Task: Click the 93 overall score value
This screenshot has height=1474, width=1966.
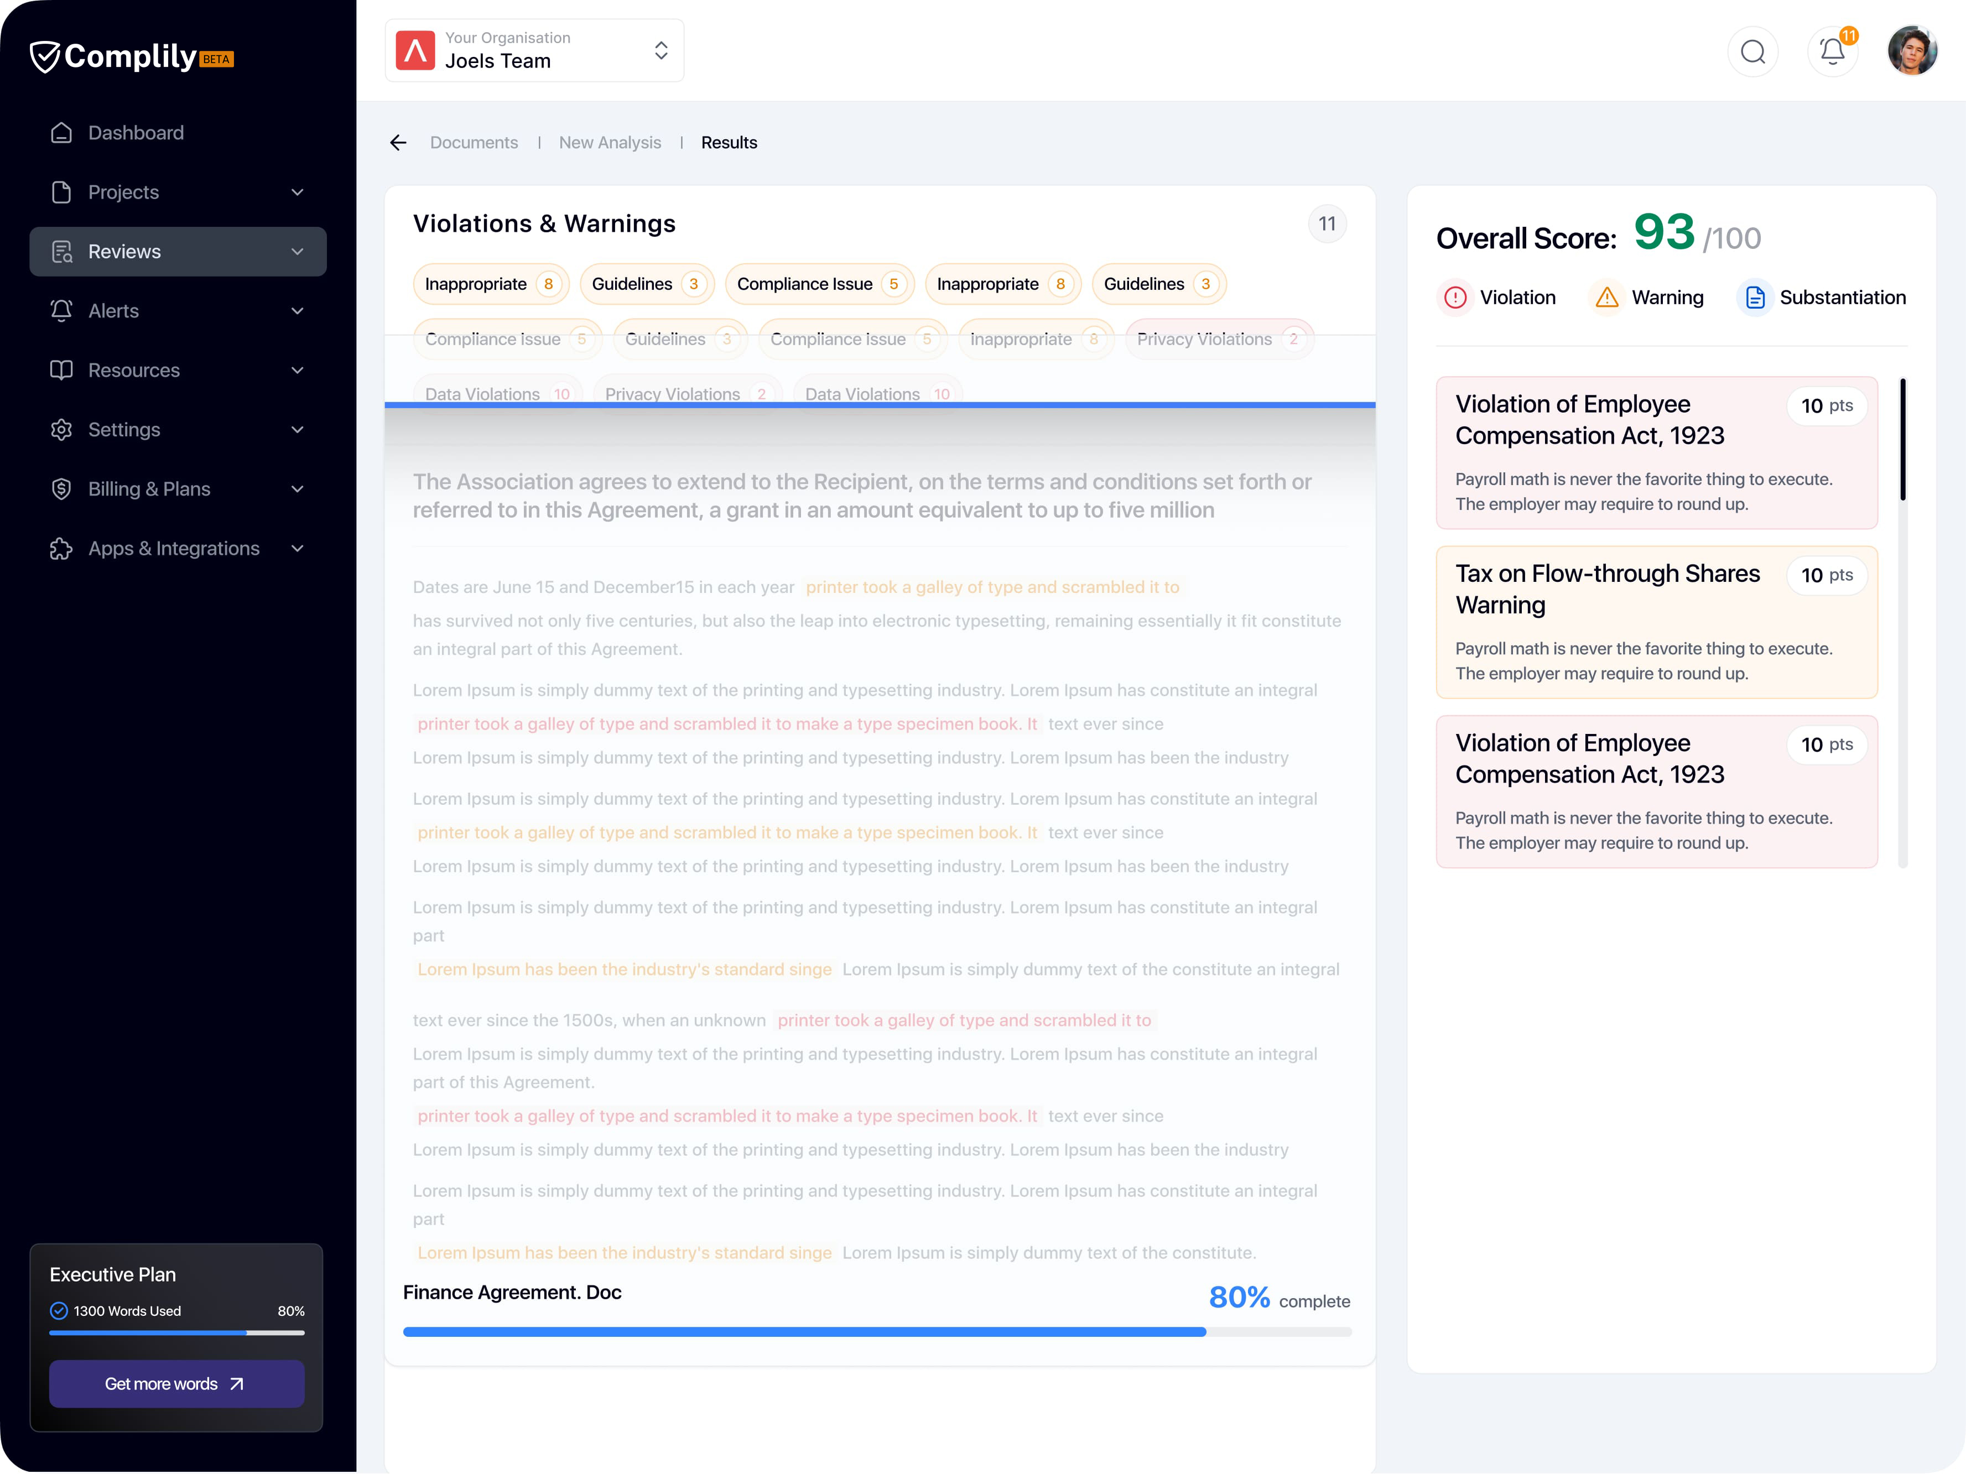Action: (1665, 232)
